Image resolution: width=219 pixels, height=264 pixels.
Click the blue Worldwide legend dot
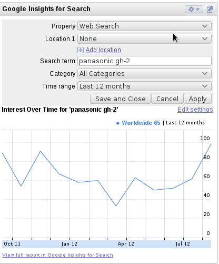[x=118, y=123]
